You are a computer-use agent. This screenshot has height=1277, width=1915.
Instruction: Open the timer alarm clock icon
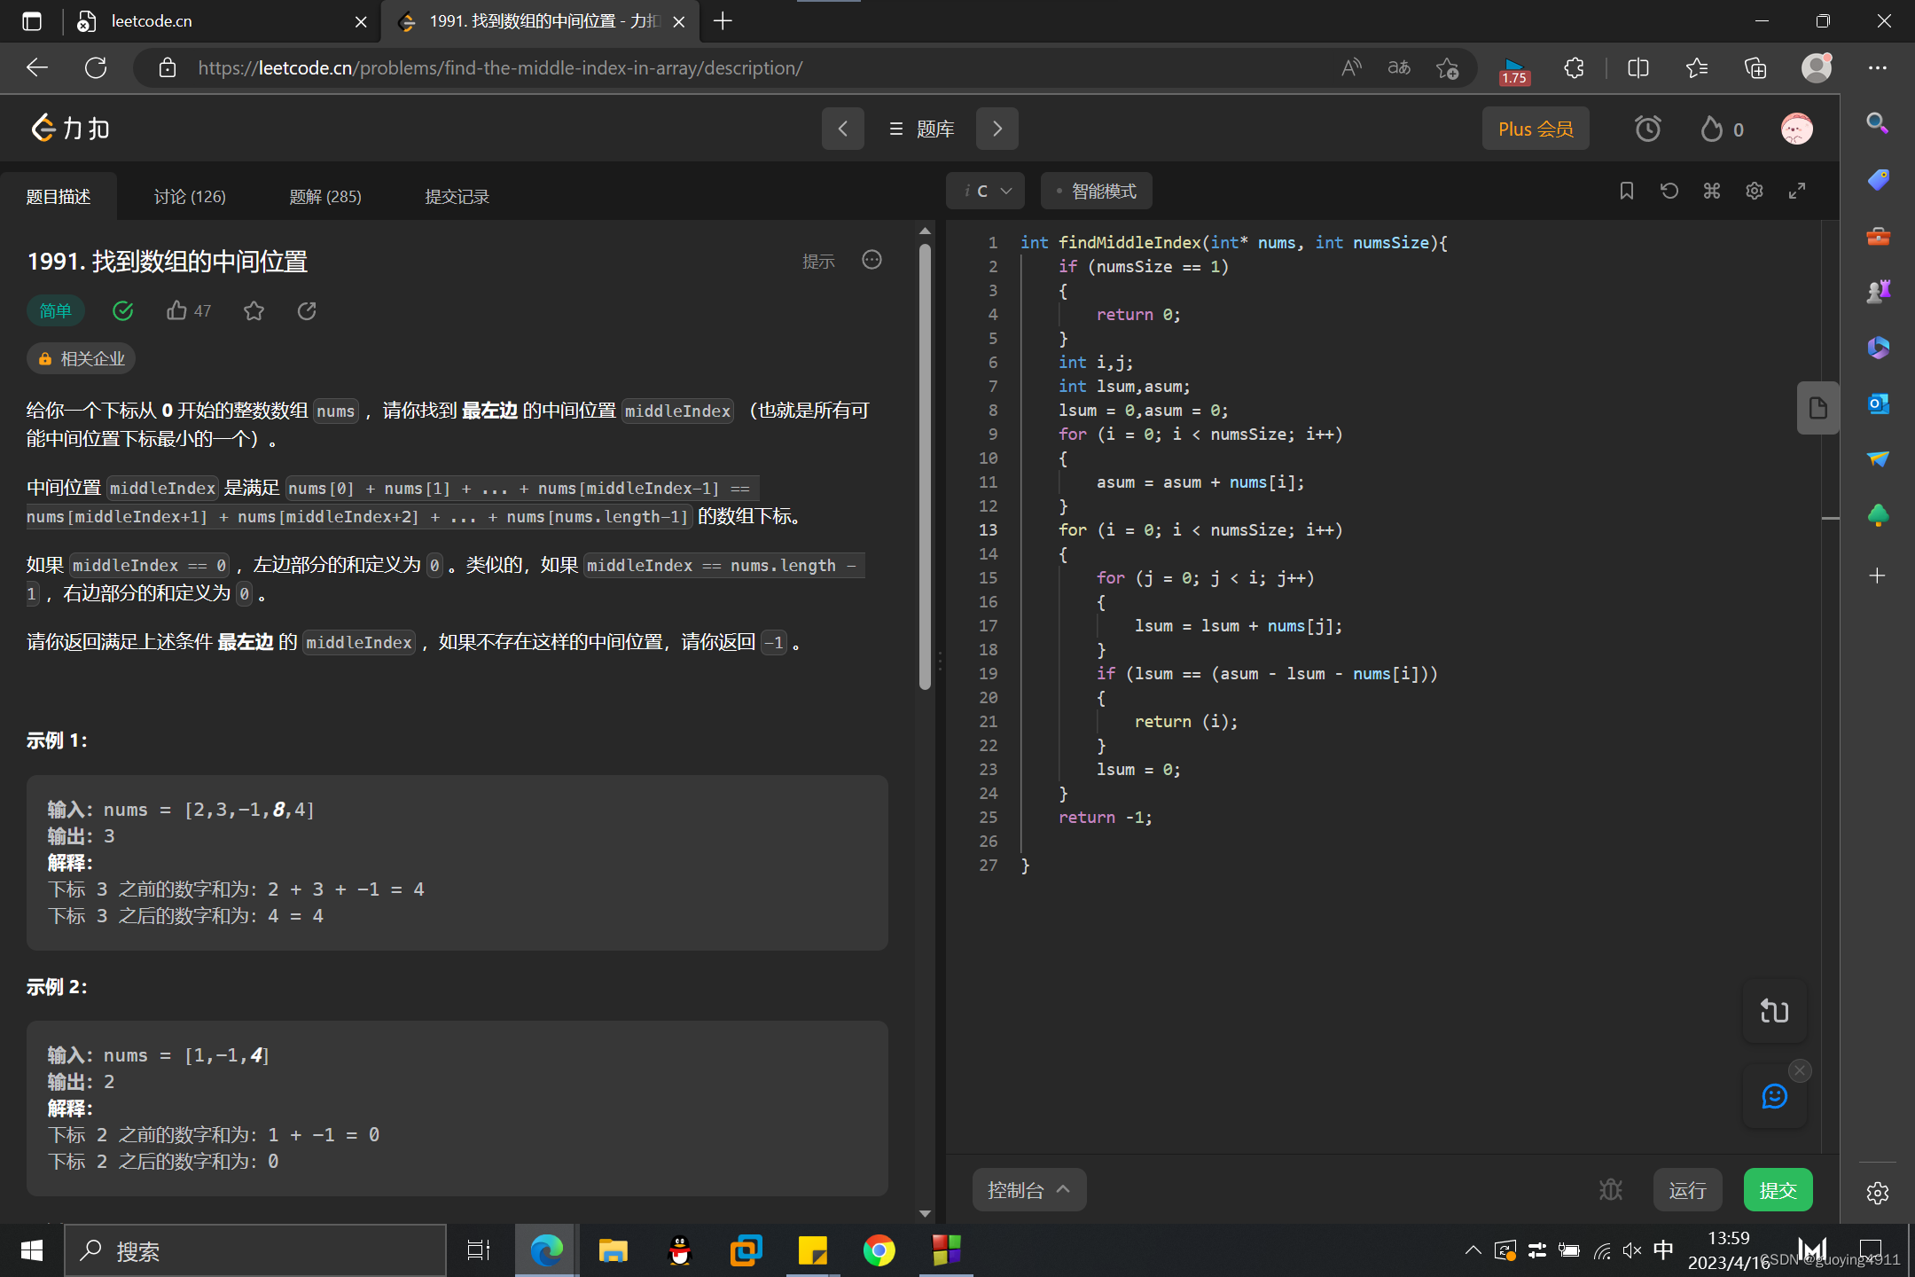click(1647, 129)
